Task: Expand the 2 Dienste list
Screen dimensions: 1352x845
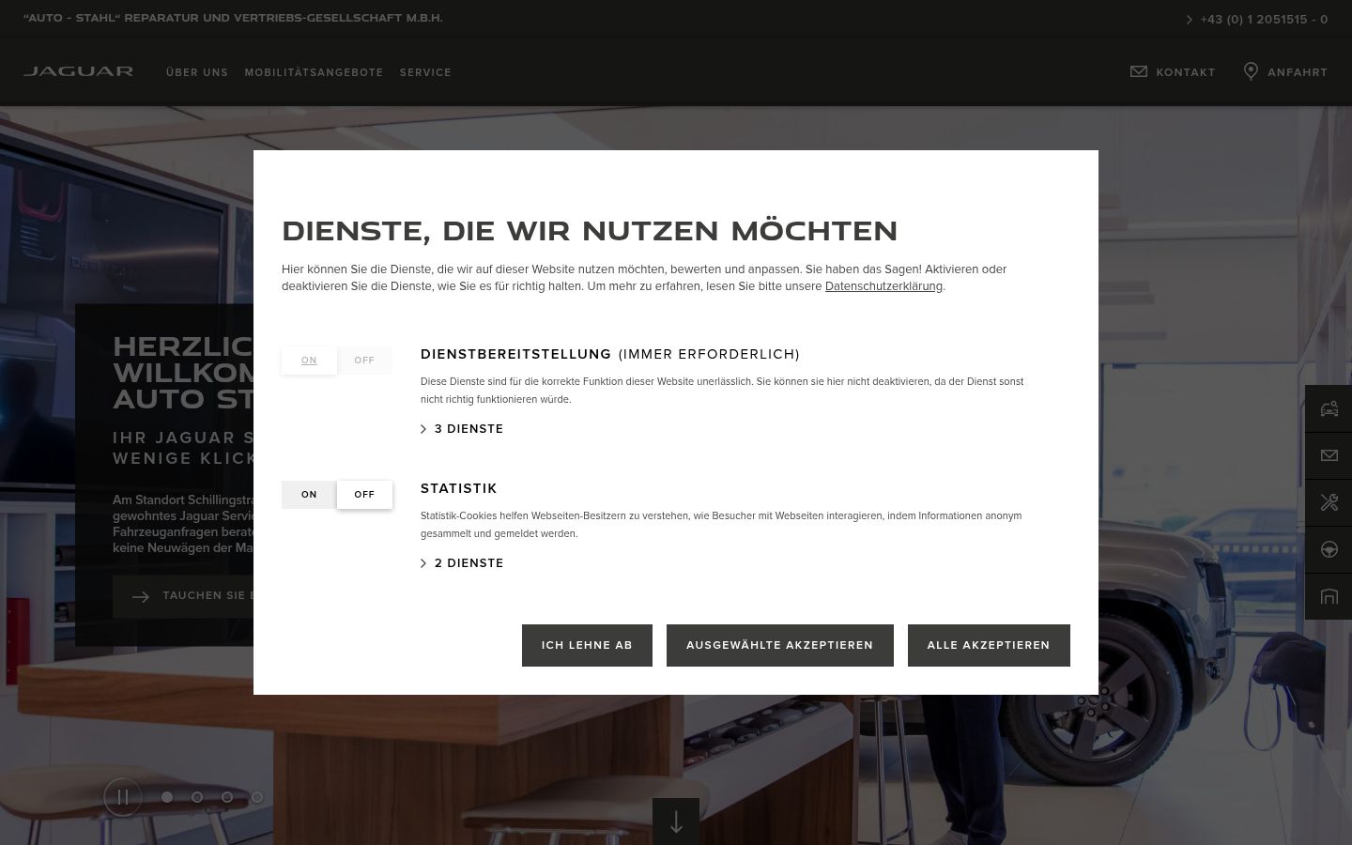Action: pyautogui.click(x=462, y=563)
